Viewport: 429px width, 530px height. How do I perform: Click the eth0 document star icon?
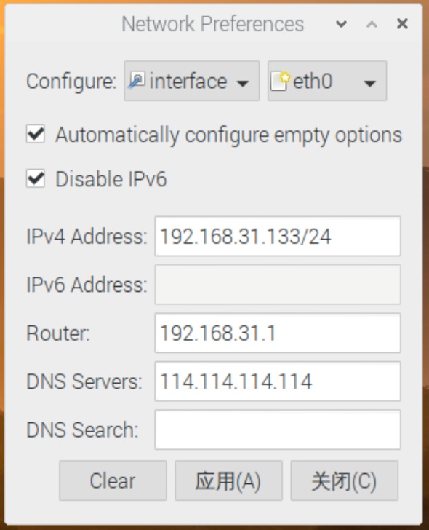[280, 81]
